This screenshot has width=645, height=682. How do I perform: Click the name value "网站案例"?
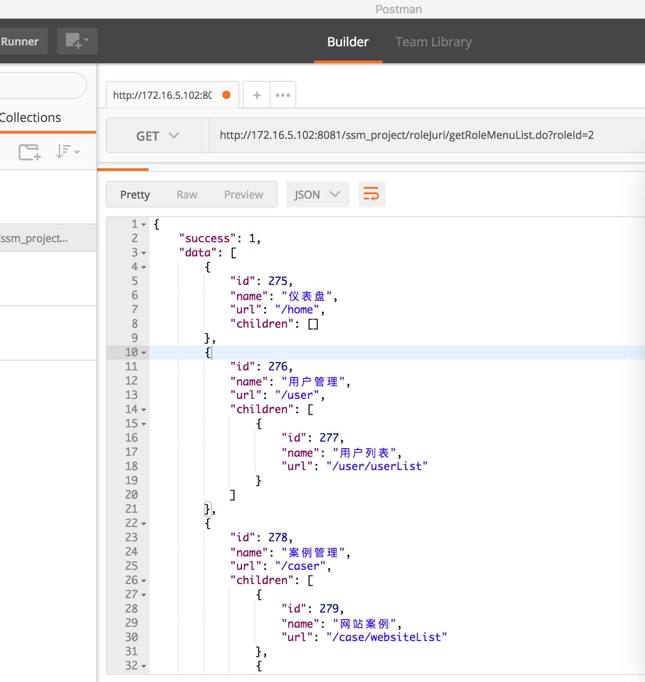(x=364, y=624)
